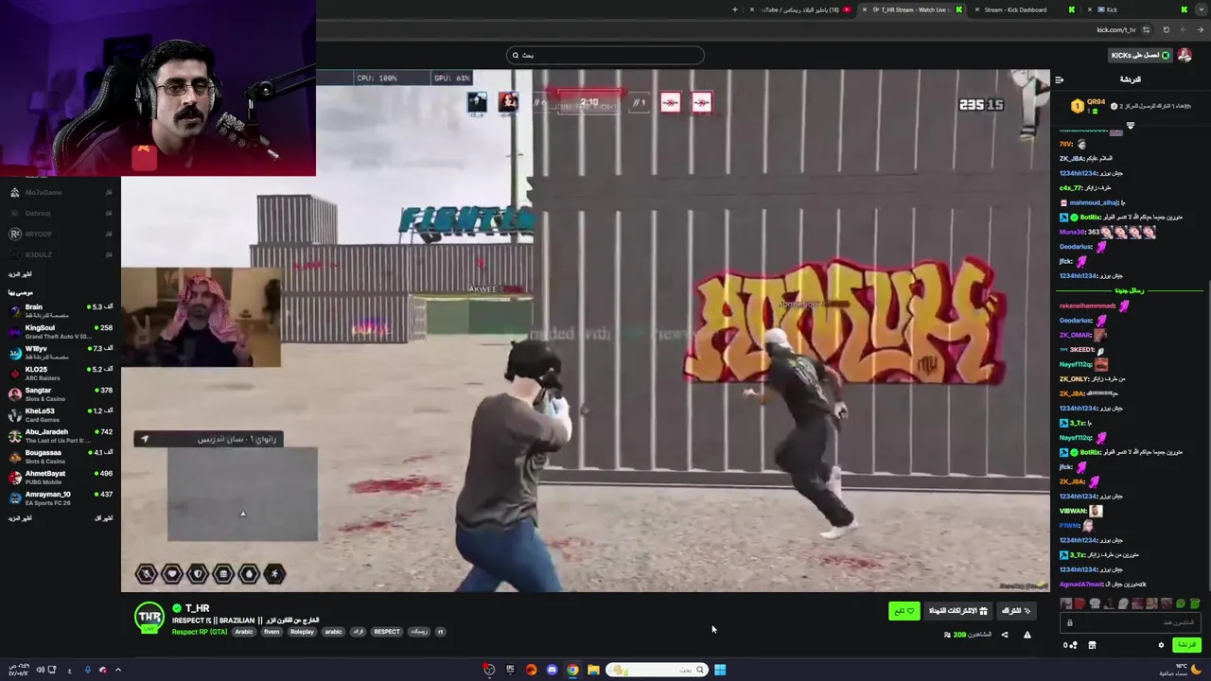The height and width of the screenshot is (681, 1211).
Task: Open chat settings gear icon
Action: pyautogui.click(x=1161, y=645)
